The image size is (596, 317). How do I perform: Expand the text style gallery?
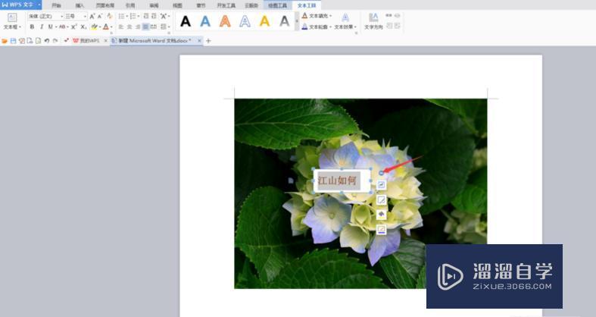tap(297, 22)
